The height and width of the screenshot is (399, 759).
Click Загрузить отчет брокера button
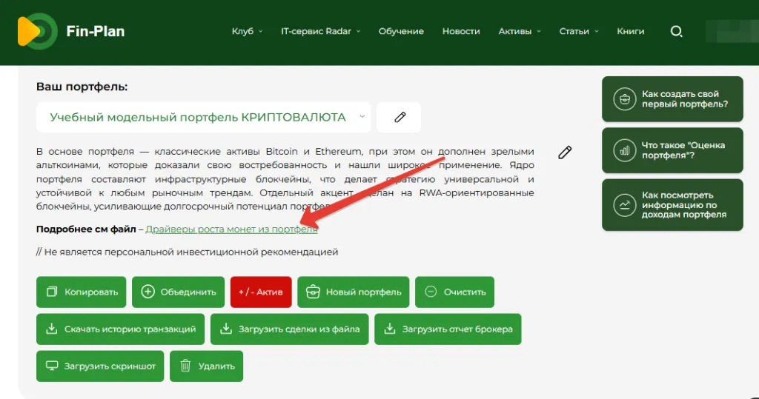448,329
